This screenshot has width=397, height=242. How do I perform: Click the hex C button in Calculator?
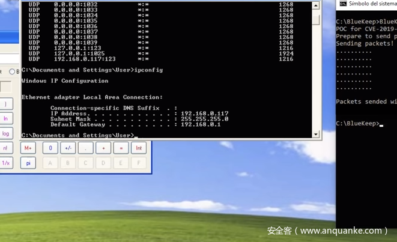[85, 163]
